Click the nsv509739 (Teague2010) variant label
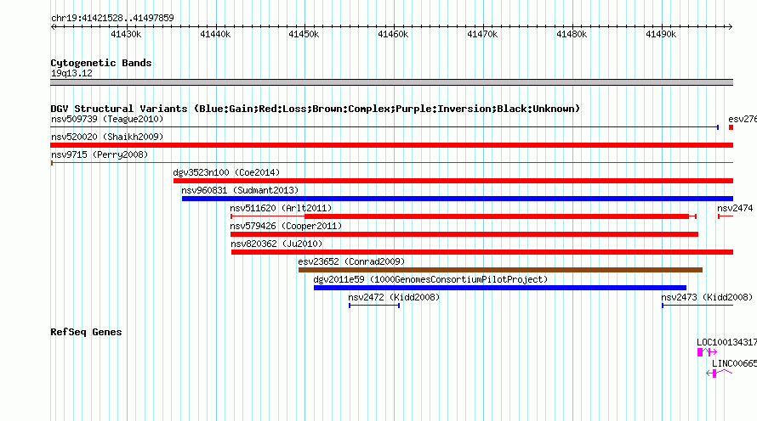This screenshot has height=421, width=757. coord(107,119)
